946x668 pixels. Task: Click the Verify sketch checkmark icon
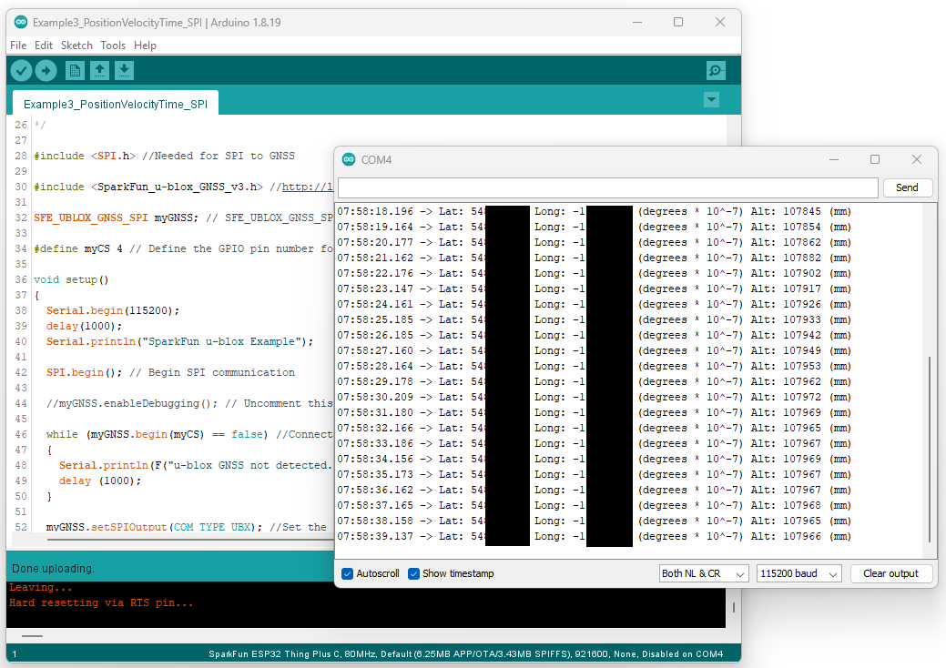click(21, 71)
